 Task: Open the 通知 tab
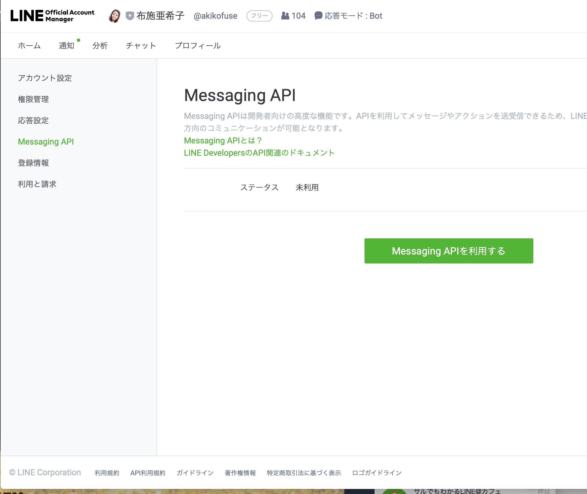[67, 46]
